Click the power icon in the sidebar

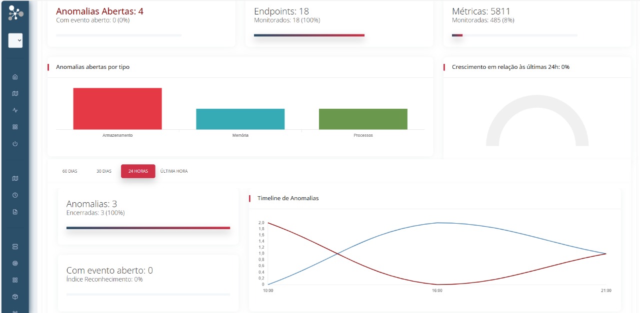[15, 144]
